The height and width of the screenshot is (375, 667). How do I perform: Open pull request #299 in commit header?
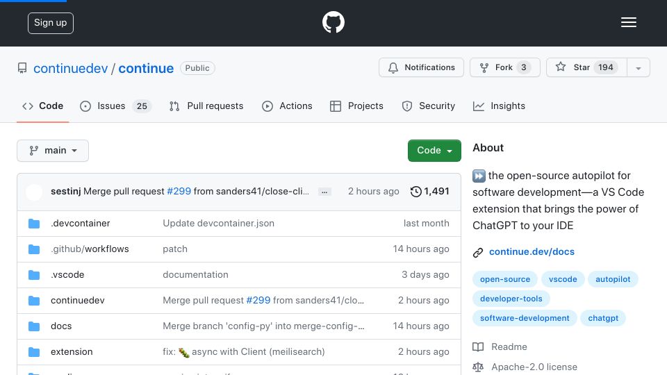[x=179, y=192]
